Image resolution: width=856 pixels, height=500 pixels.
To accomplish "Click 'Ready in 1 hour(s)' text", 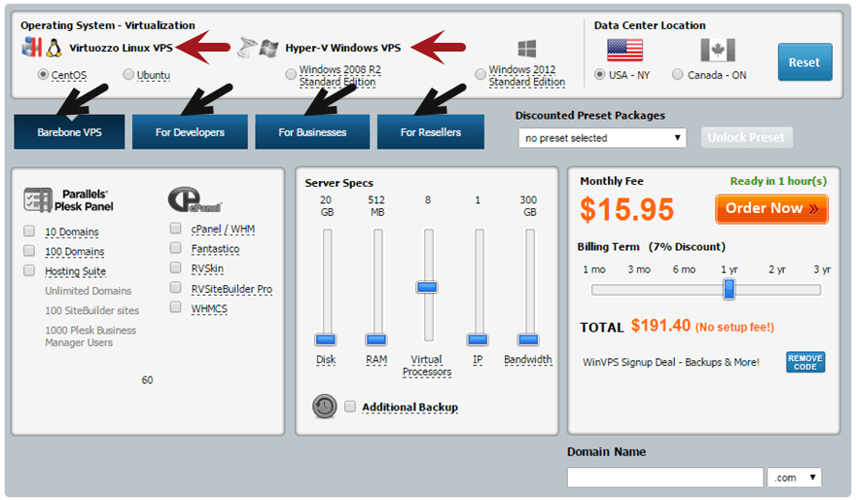I will pyautogui.click(x=778, y=181).
